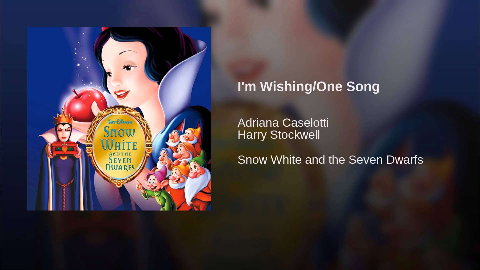Click the red heart box held by Queen
This screenshot has height=270, width=480.
[x=64, y=148]
